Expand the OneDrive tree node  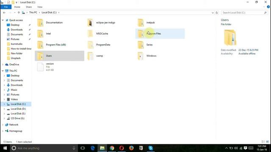[3, 65]
